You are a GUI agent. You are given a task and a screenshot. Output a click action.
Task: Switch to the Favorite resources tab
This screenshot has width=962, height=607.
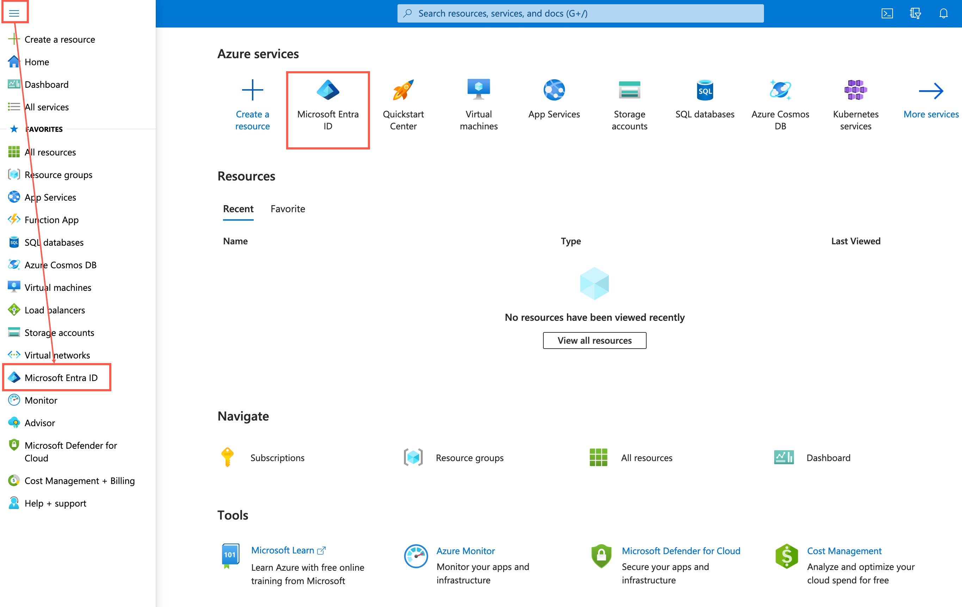[288, 209]
